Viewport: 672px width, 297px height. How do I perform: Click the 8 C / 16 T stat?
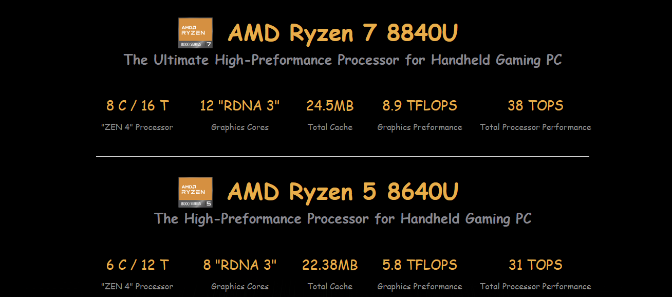pos(137,106)
